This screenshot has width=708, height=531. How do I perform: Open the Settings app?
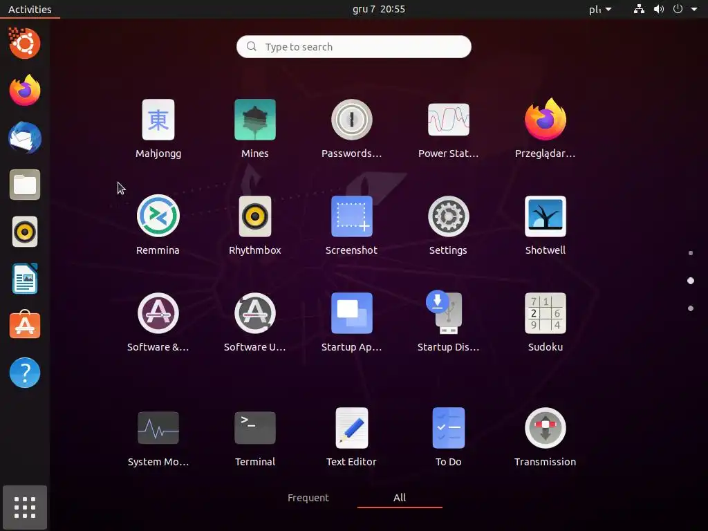[448, 225]
